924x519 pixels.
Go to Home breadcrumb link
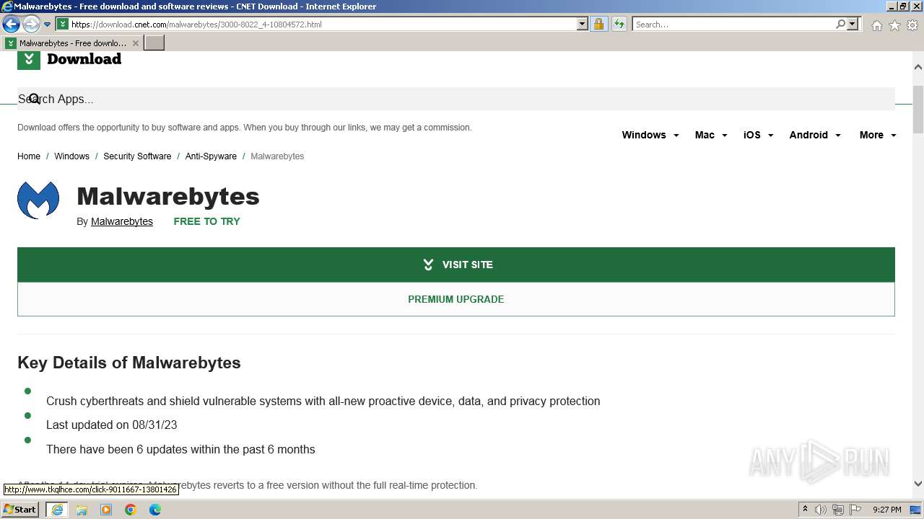[x=29, y=156]
